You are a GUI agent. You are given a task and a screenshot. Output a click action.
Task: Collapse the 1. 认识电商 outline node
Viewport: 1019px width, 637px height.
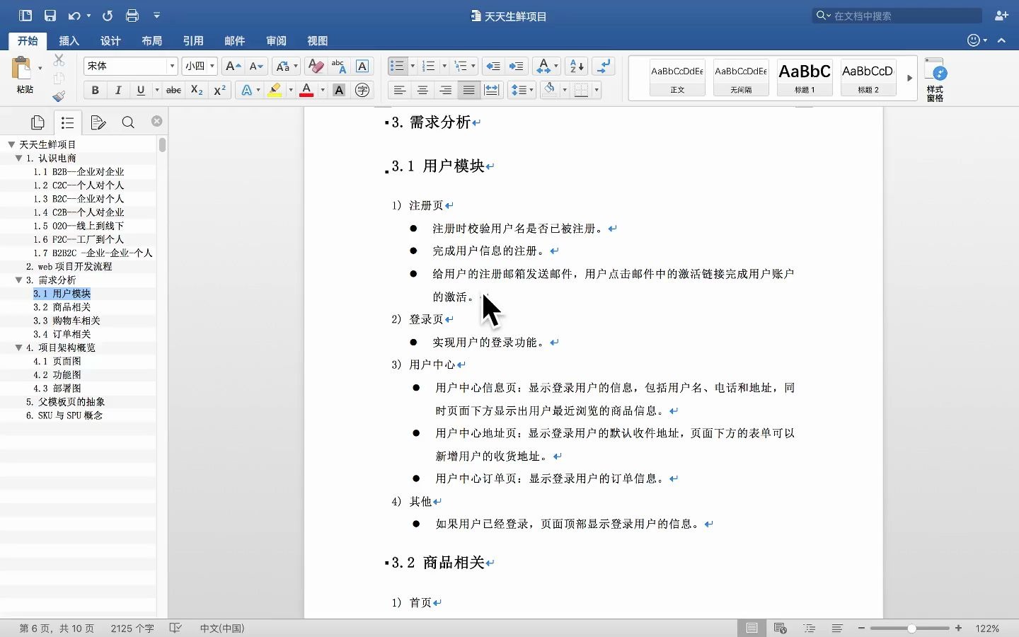tap(19, 158)
